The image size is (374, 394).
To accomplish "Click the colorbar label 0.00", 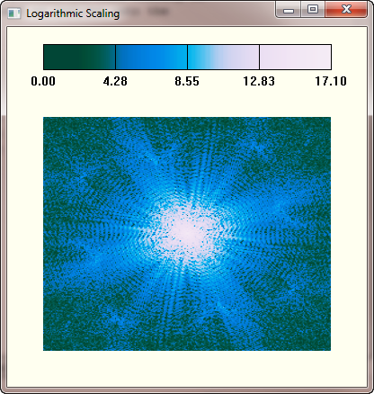I will click(x=43, y=81).
